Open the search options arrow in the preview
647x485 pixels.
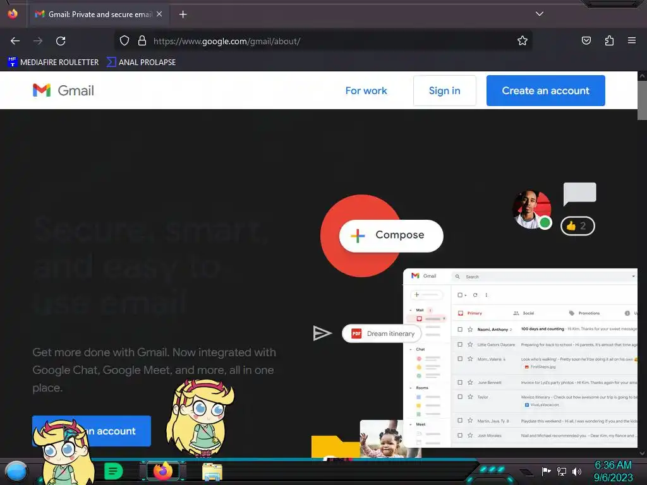coord(633,277)
